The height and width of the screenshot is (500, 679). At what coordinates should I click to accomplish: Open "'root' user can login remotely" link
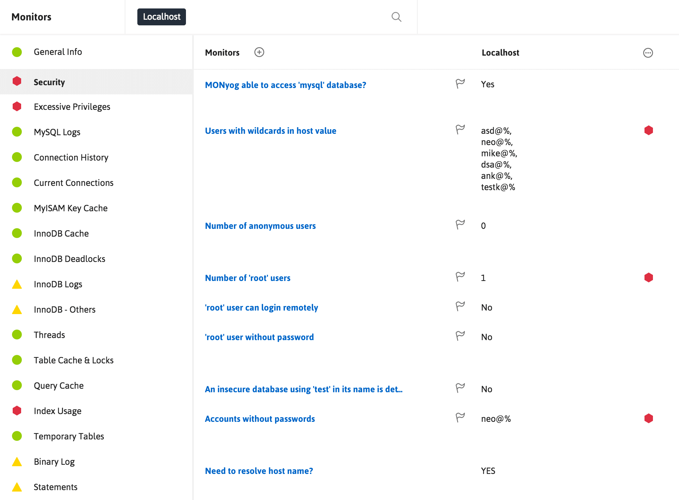point(261,307)
